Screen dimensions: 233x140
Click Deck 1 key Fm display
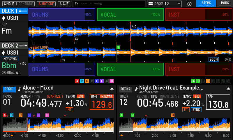[7, 31]
